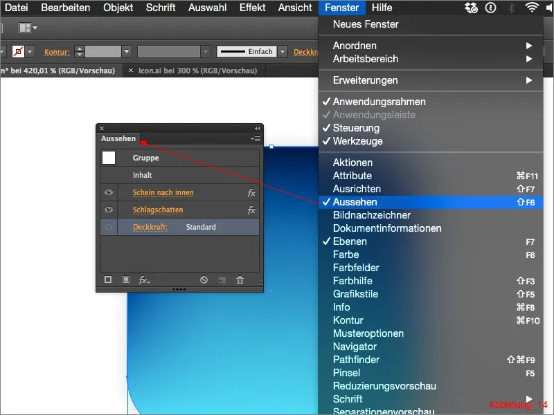554x415 pixels.
Task: Open the Farbfelder panel from menu
Action: coord(431,268)
